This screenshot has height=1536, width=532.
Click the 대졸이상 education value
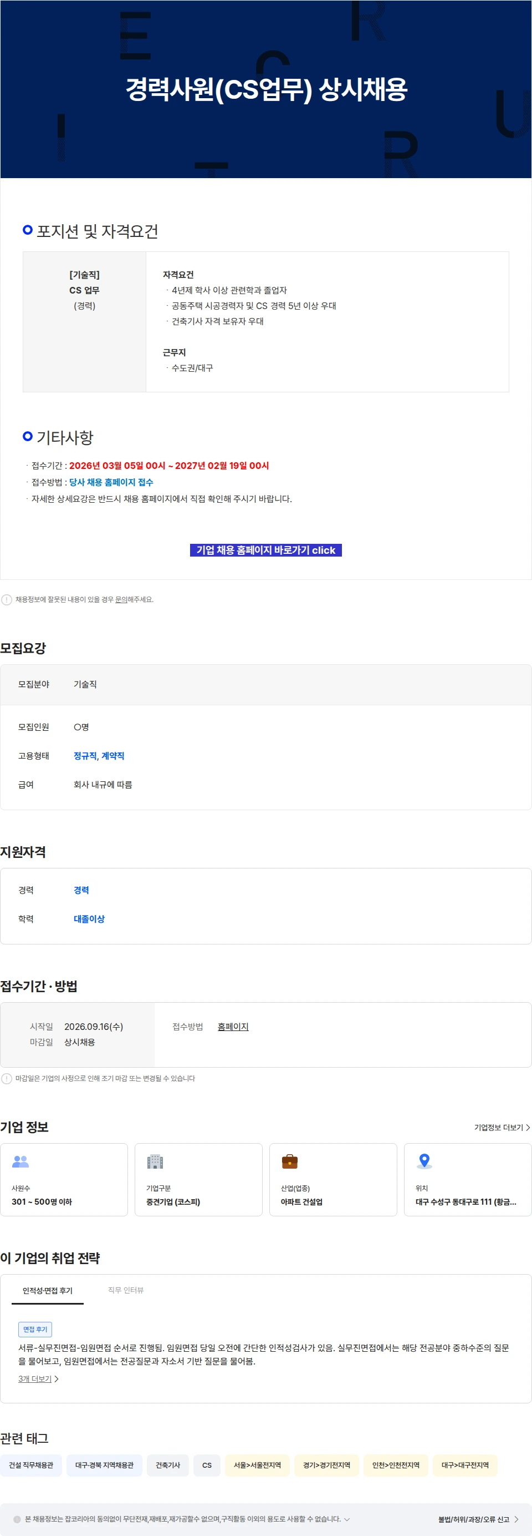tap(89, 919)
